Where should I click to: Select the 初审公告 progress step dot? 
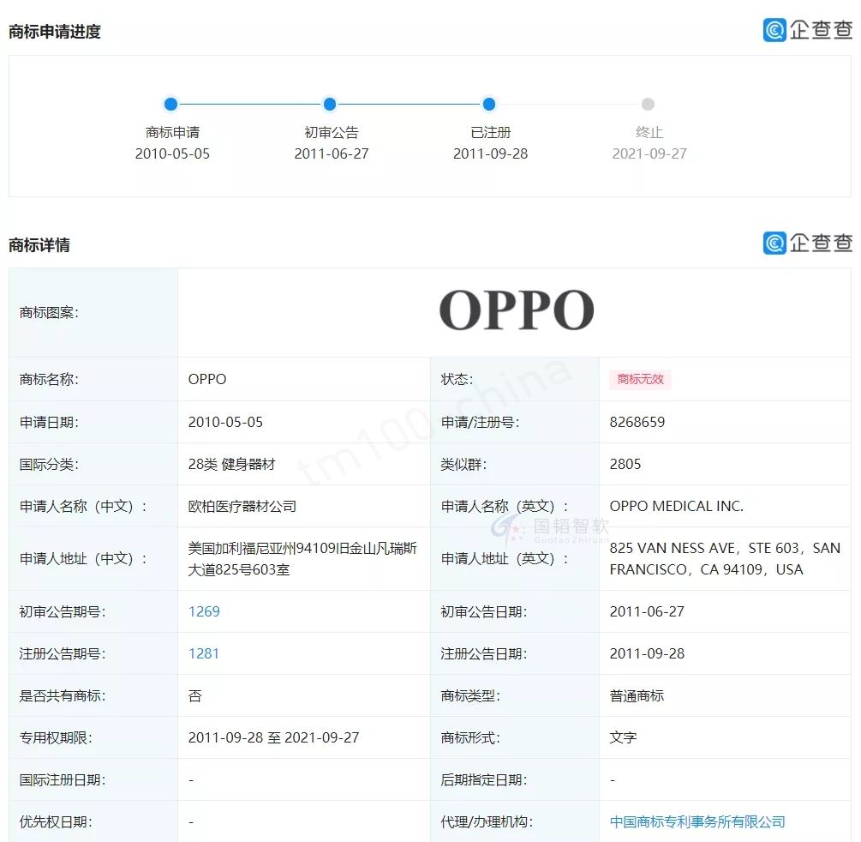[x=330, y=104]
